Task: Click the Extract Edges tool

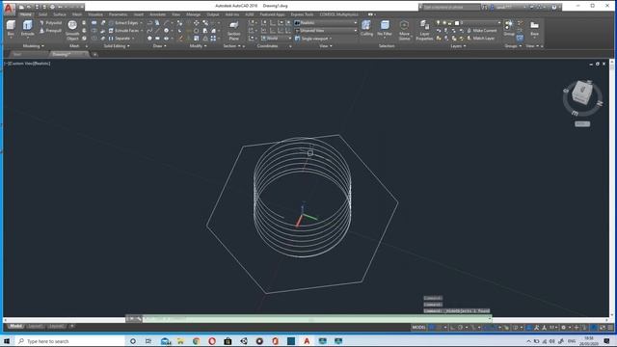Action: pyautogui.click(x=125, y=23)
